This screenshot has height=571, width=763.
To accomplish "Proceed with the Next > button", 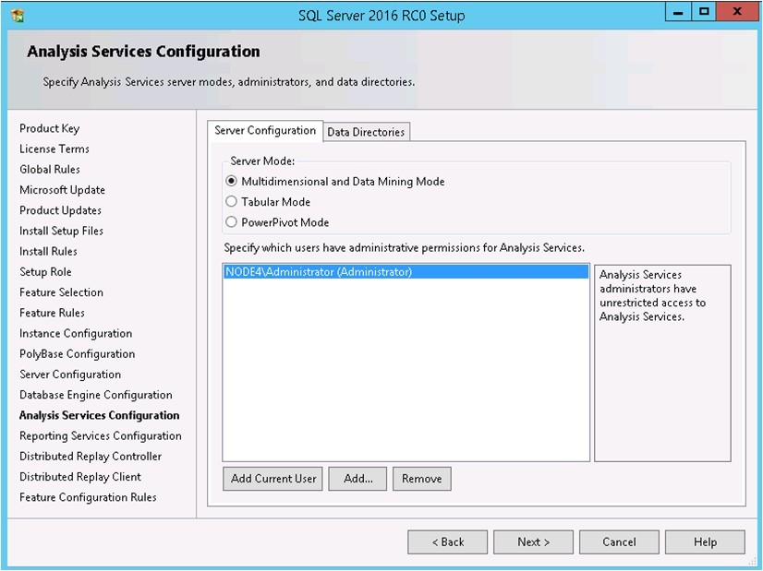I will tap(533, 541).
